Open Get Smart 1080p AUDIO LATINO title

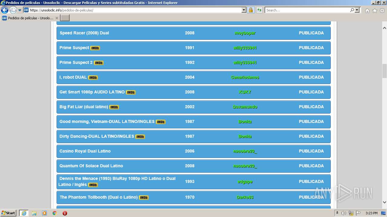click(92, 92)
